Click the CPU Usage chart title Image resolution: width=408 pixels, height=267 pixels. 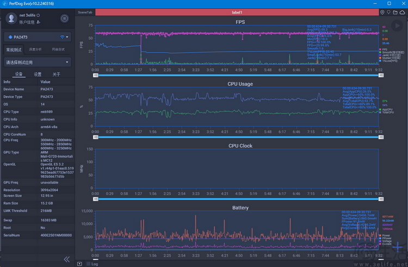pos(240,84)
